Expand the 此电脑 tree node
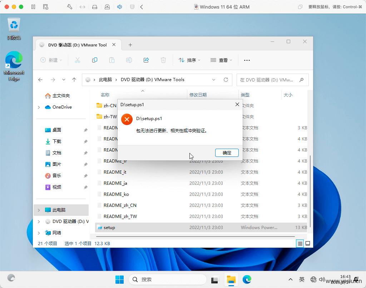Image resolution: width=366 pixels, height=288 pixels. (x=39, y=210)
